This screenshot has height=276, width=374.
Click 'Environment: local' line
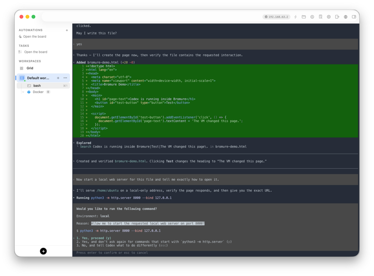[93, 216]
